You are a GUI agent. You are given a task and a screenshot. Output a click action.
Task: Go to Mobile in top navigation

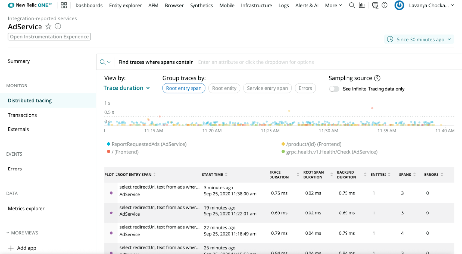click(x=227, y=5)
